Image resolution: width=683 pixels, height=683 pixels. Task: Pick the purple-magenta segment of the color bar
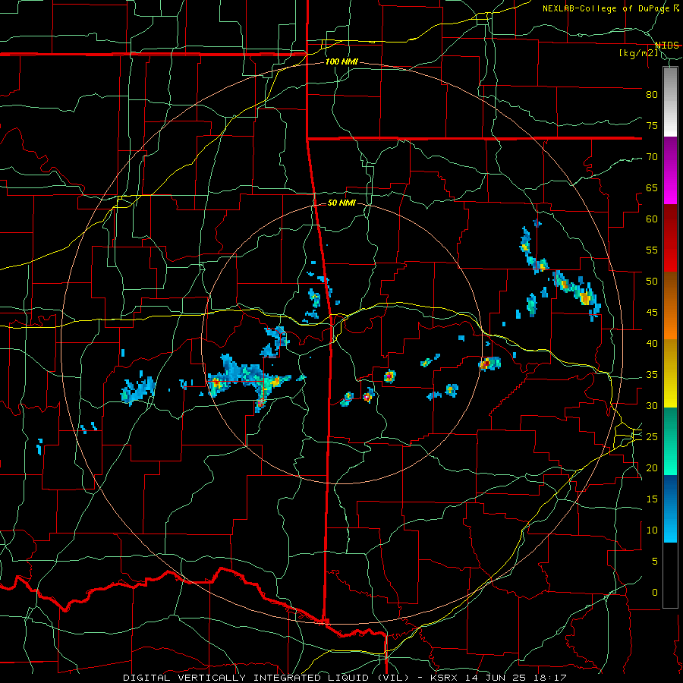(x=670, y=171)
